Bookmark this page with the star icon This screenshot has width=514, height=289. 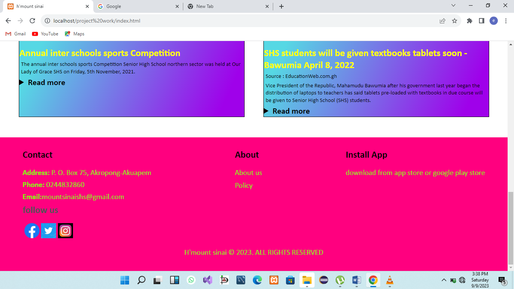(x=455, y=21)
